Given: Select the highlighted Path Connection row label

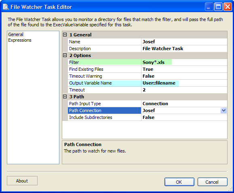Looking at the screenshot, I should [x=104, y=110].
